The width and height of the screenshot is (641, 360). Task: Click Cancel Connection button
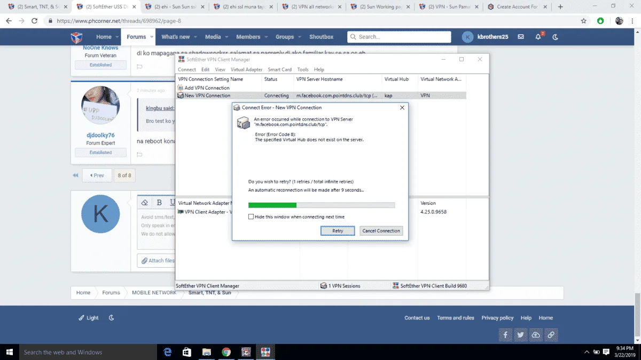pos(381,231)
